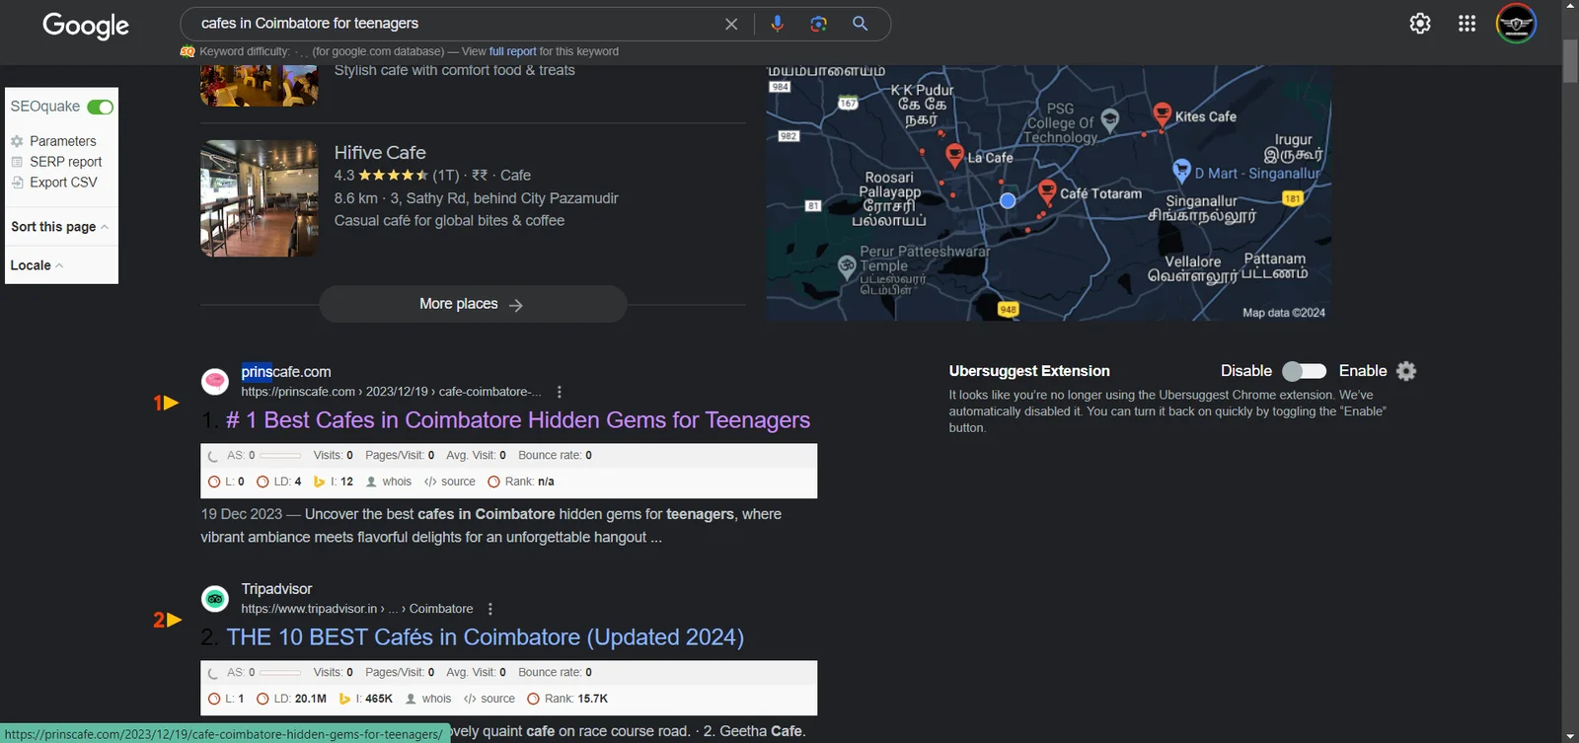Enable the Ubersuggest Extension toggle
The image size is (1579, 743).
(x=1304, y=371)
